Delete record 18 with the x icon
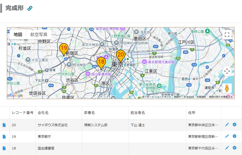Image resolution: width=242 pixels, height=155 pixels. point(234,148)
